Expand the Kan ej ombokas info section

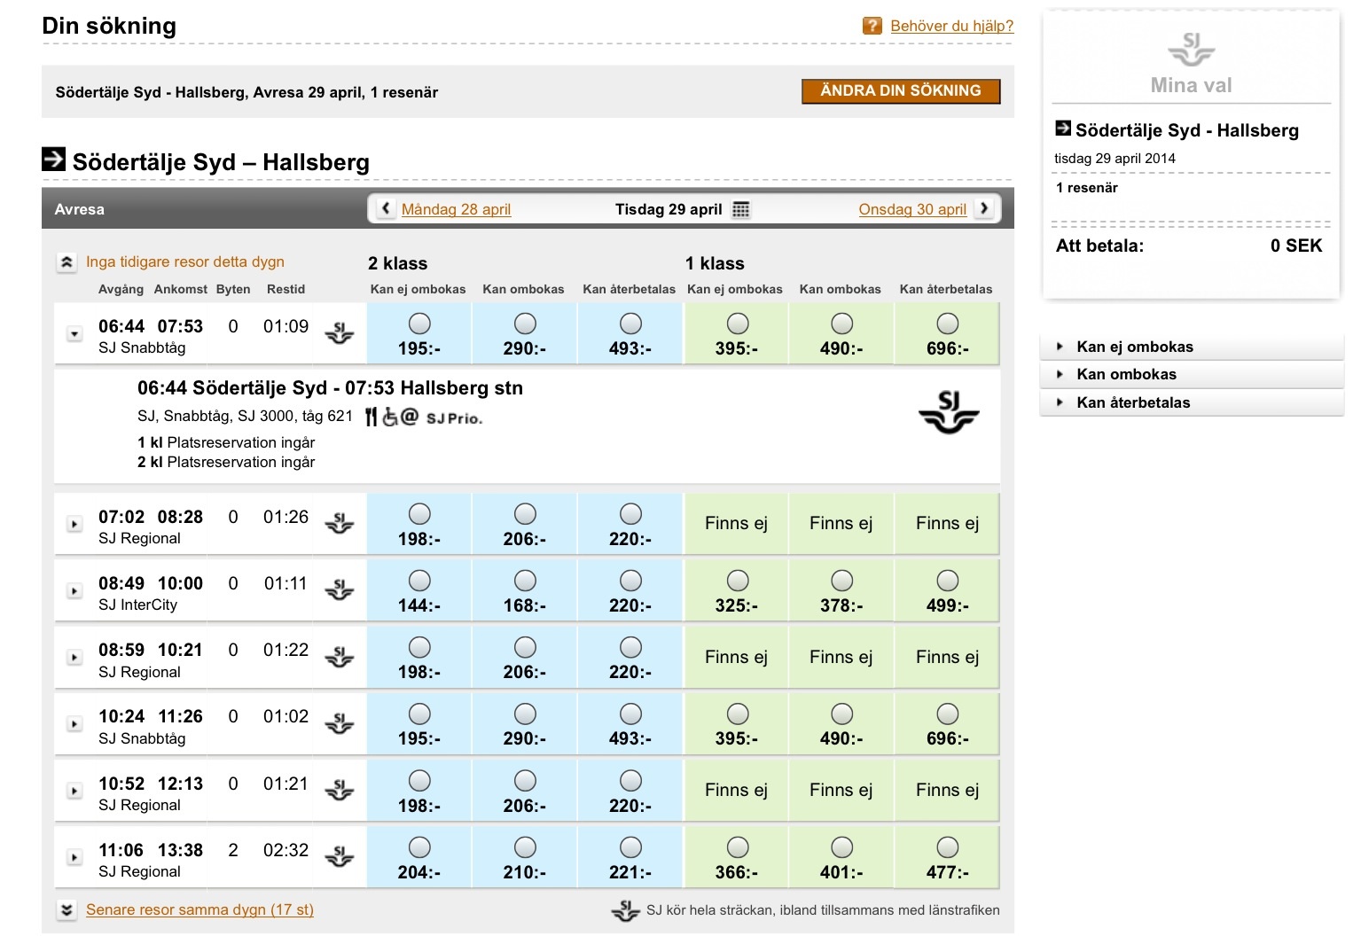tap(1134, 347)
